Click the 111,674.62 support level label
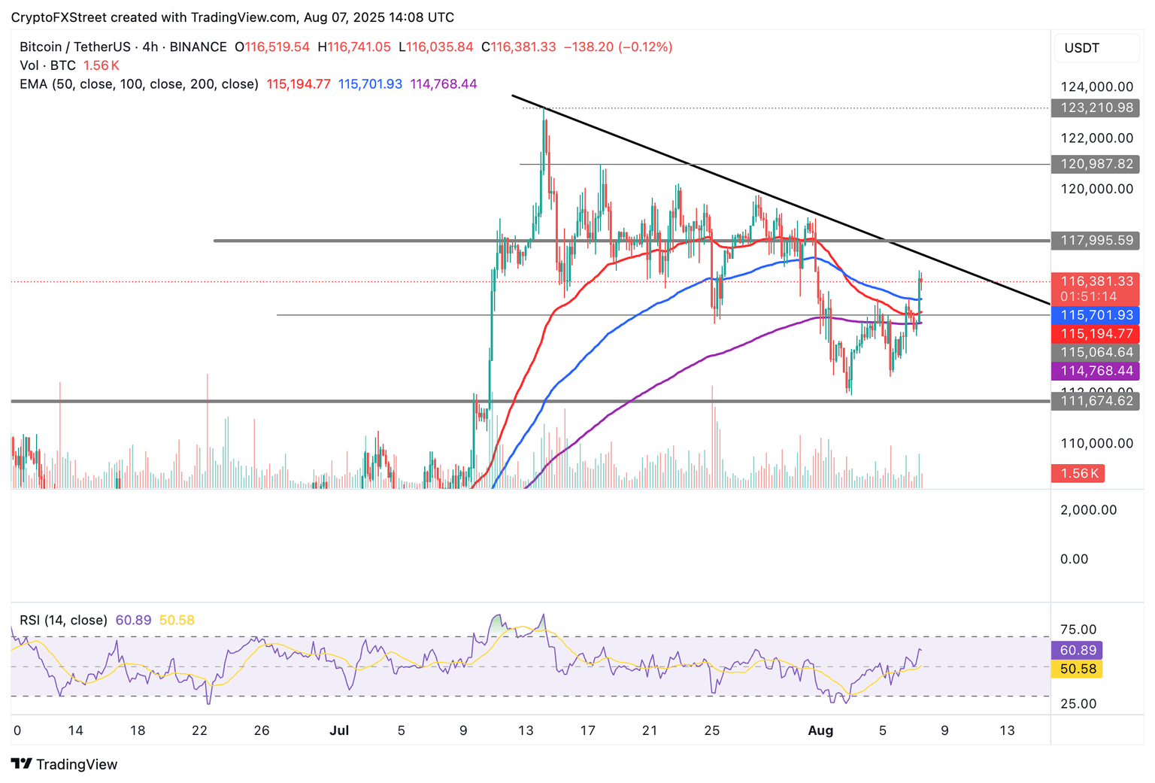 pyautogui.click(x=1095, y=401)
